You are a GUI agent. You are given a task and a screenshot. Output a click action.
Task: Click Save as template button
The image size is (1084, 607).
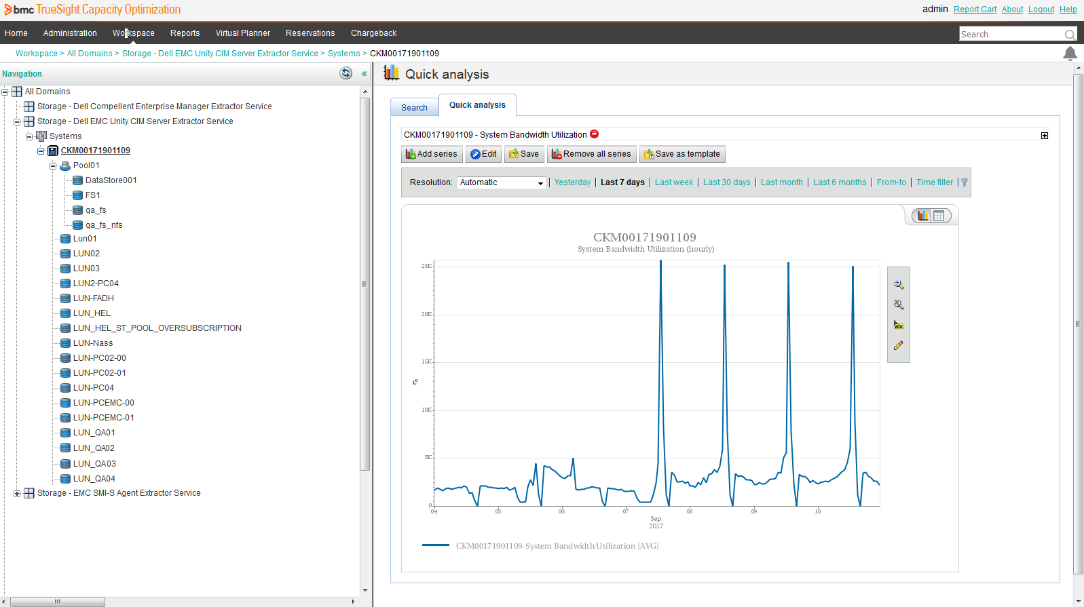click(682, 154)
